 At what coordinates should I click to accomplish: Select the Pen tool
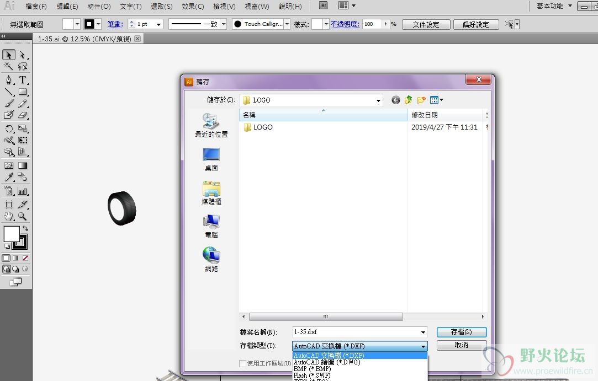(9, 80)
